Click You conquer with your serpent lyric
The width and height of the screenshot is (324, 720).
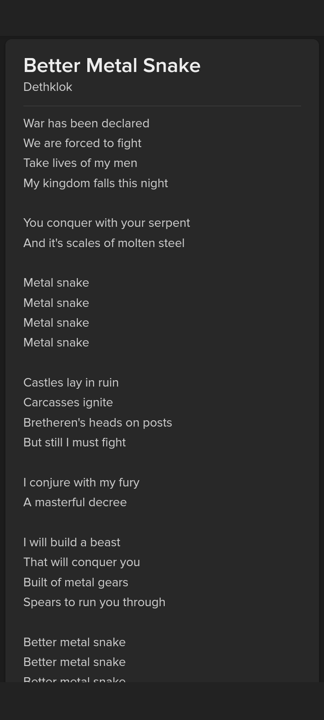click(107, 223)
